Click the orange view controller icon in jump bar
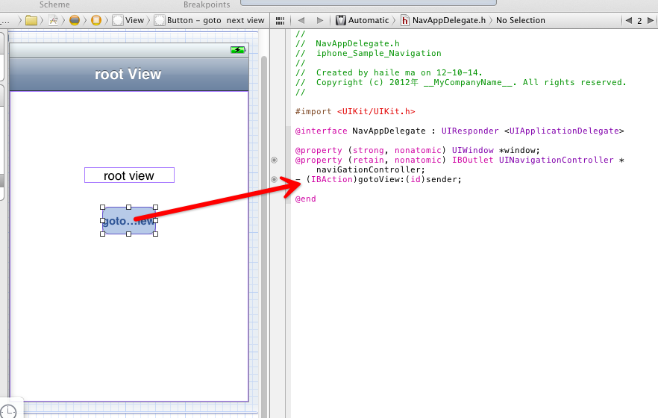The height and width of the screenshot is (418, 658). pyautogui.click(x=96, y=20)
